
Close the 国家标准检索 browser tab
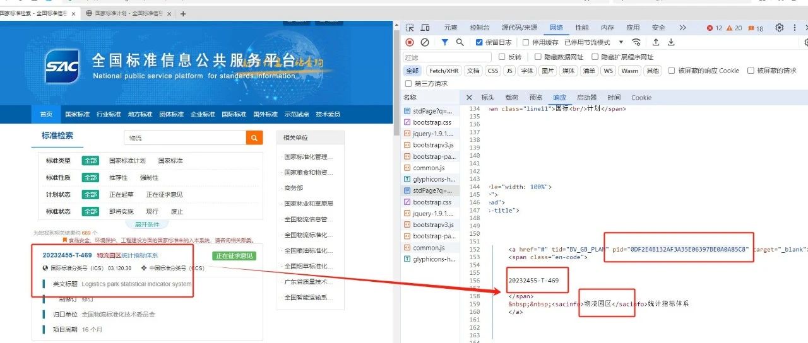click(74, 13)
